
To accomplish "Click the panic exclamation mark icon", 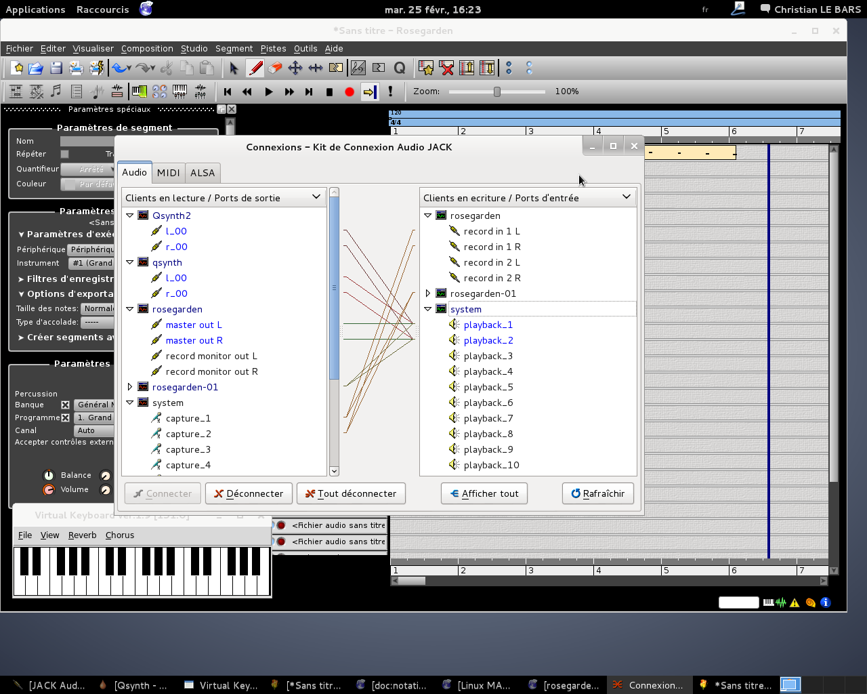I will (390, 91).
